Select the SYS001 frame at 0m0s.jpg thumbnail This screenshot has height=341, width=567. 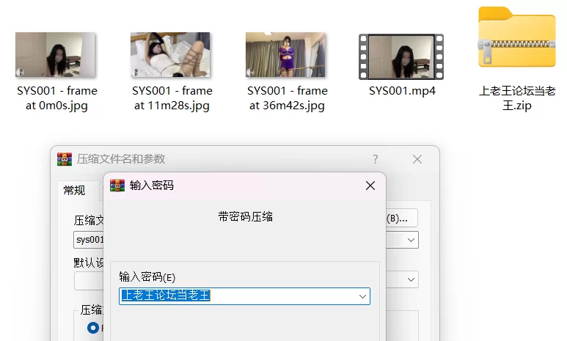pyautogui.click(x=55, y=54)
